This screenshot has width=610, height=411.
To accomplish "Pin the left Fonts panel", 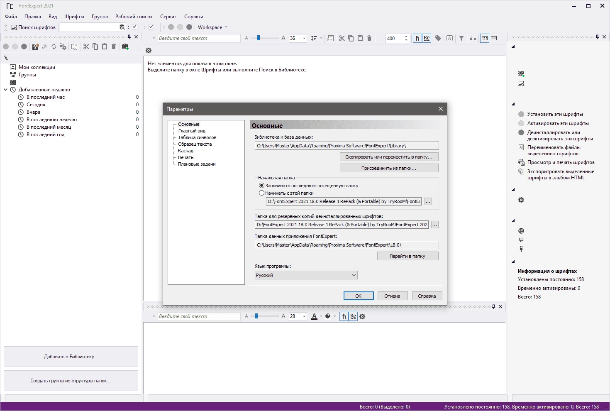I will click(x=129, y=37).
